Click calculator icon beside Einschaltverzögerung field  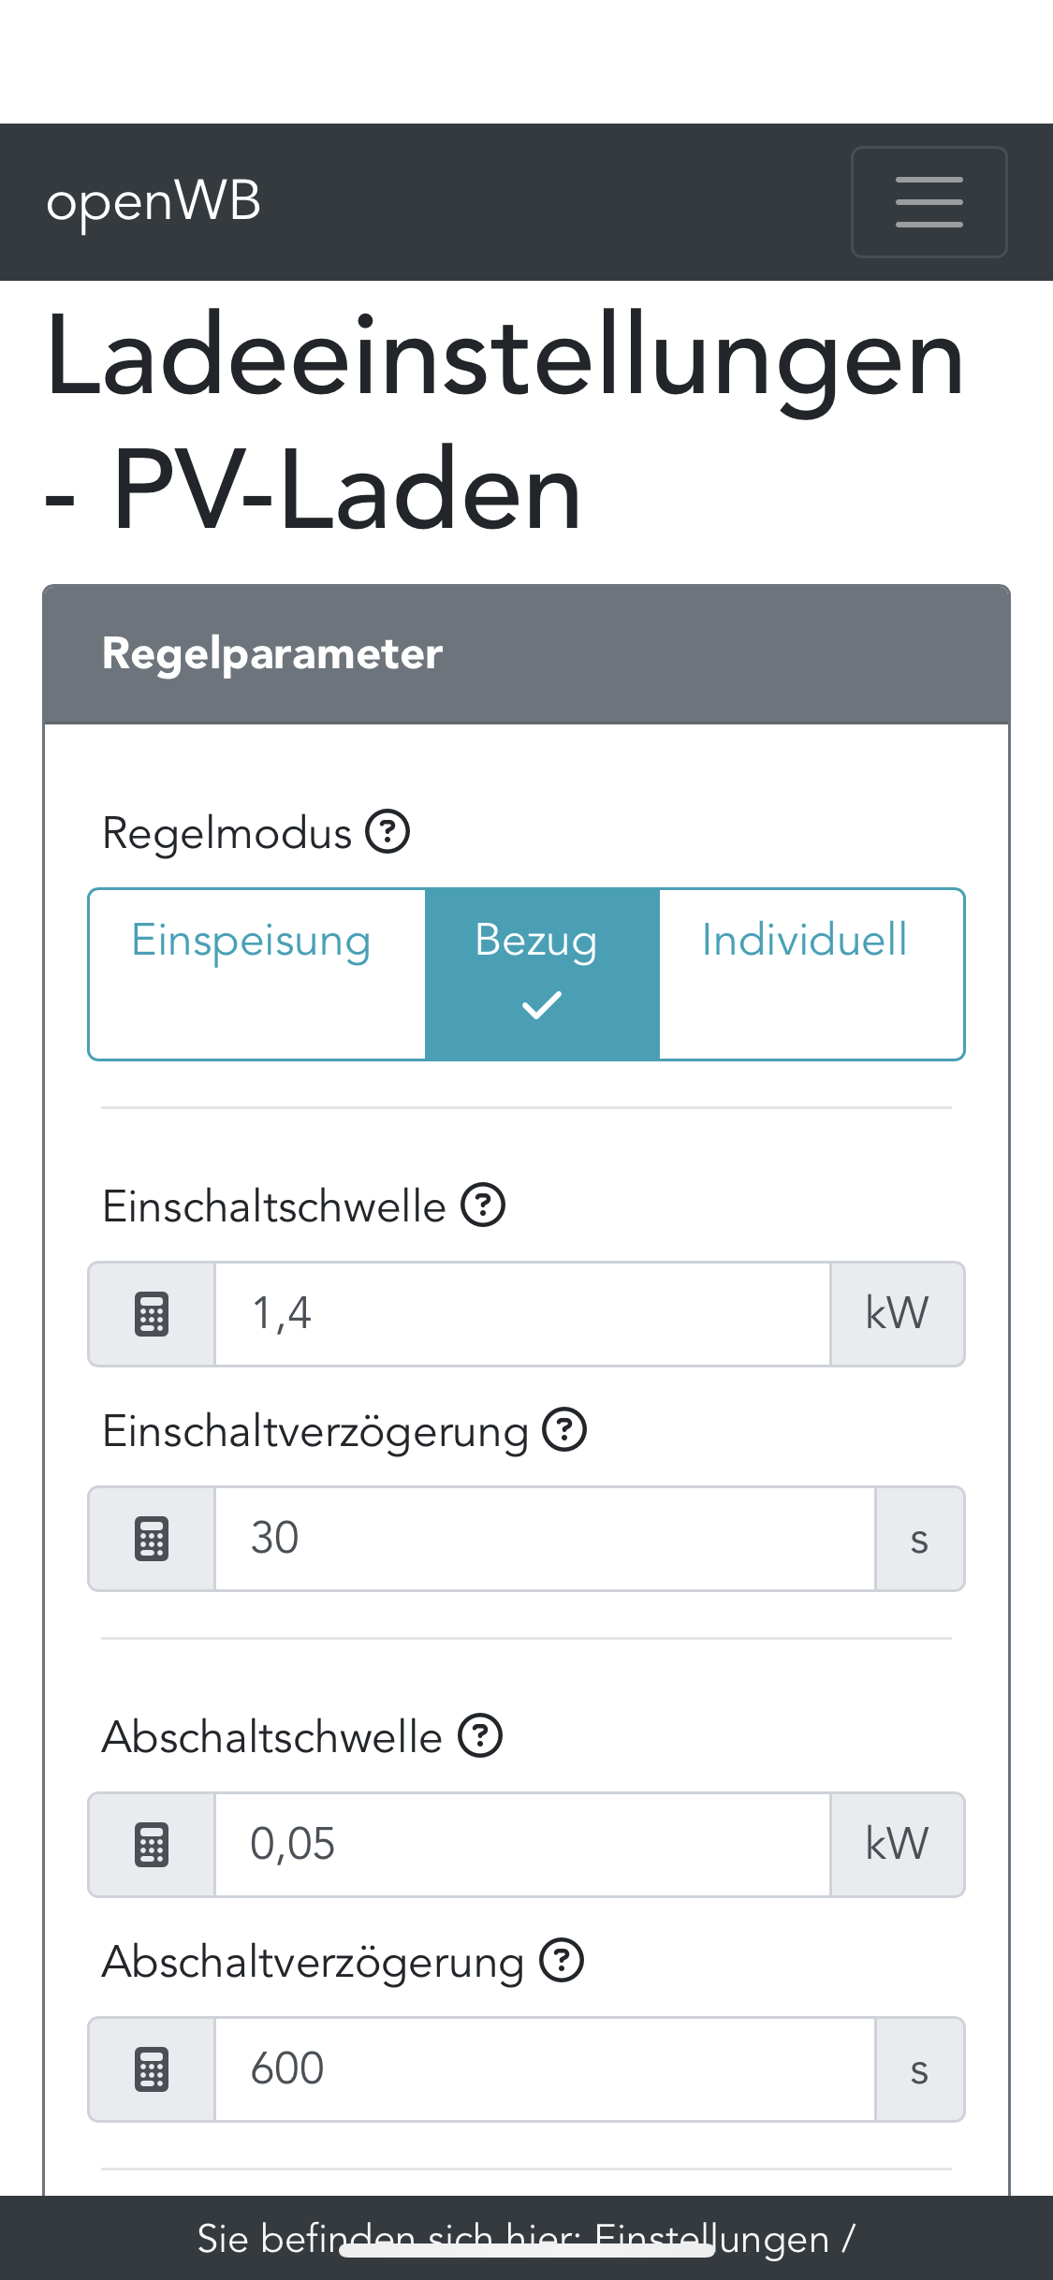tap(152, 1539)
